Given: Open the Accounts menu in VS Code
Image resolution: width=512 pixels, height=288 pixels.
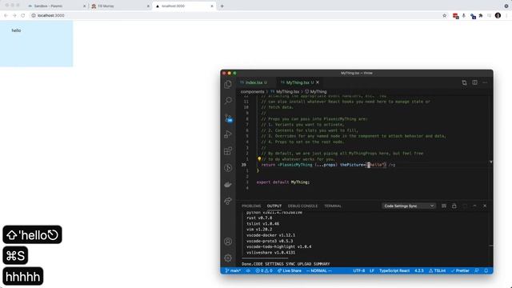Looking at the screenshot, I should [228, 242].
